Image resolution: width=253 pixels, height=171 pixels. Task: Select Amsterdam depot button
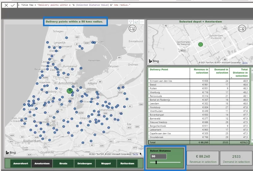(42, 163)
